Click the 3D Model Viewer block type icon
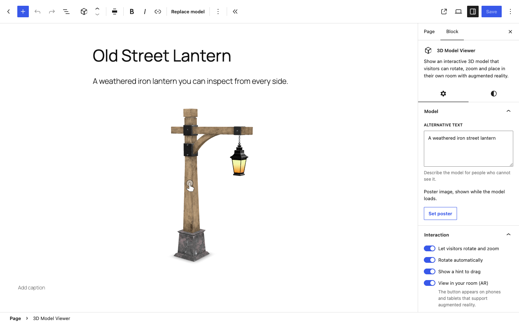The height and width of the screenshot is (324, 519). [x=84, y=12]
